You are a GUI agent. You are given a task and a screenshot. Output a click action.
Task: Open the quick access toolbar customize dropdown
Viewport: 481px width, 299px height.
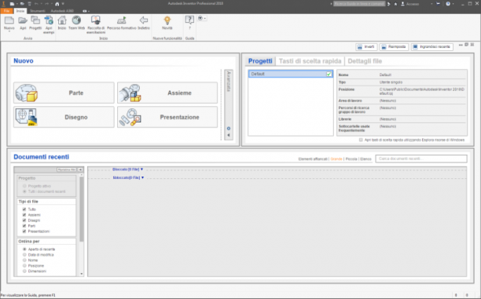click(x=63, y=4)
